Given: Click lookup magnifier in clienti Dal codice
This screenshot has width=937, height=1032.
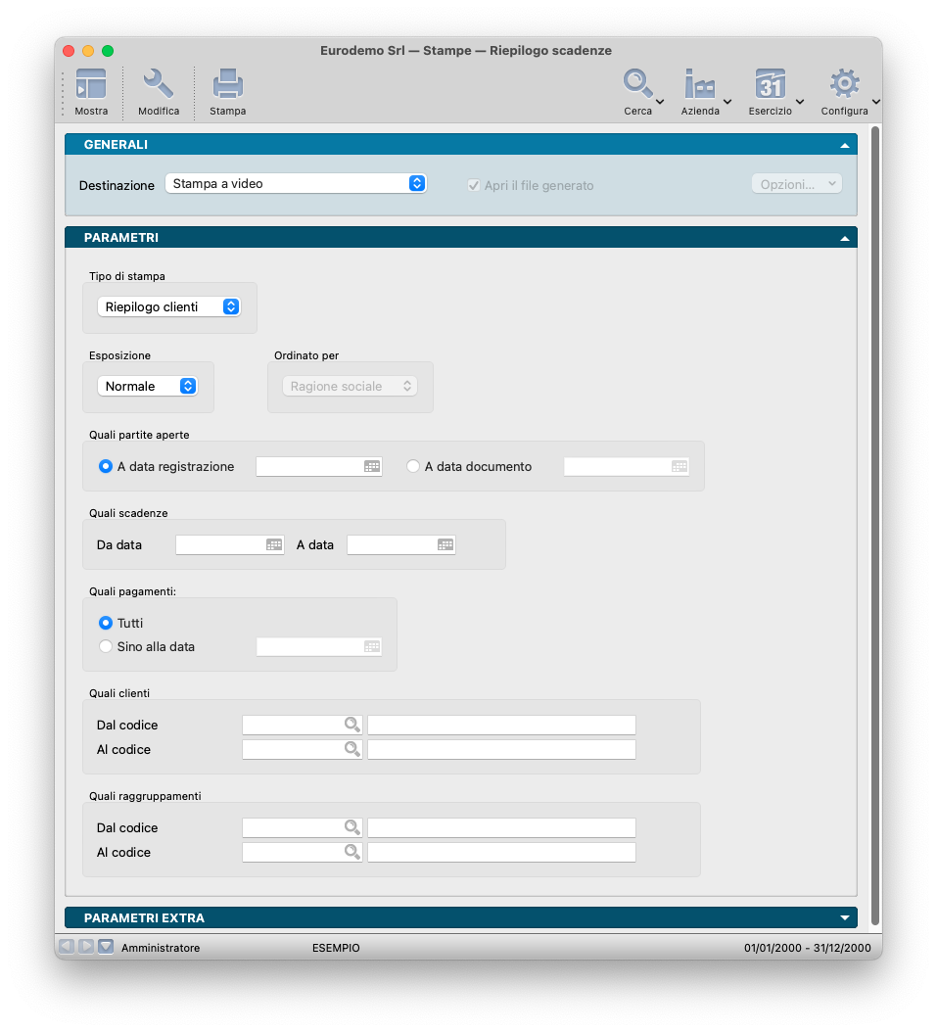Looking at the screenshot, I should 351,725.
